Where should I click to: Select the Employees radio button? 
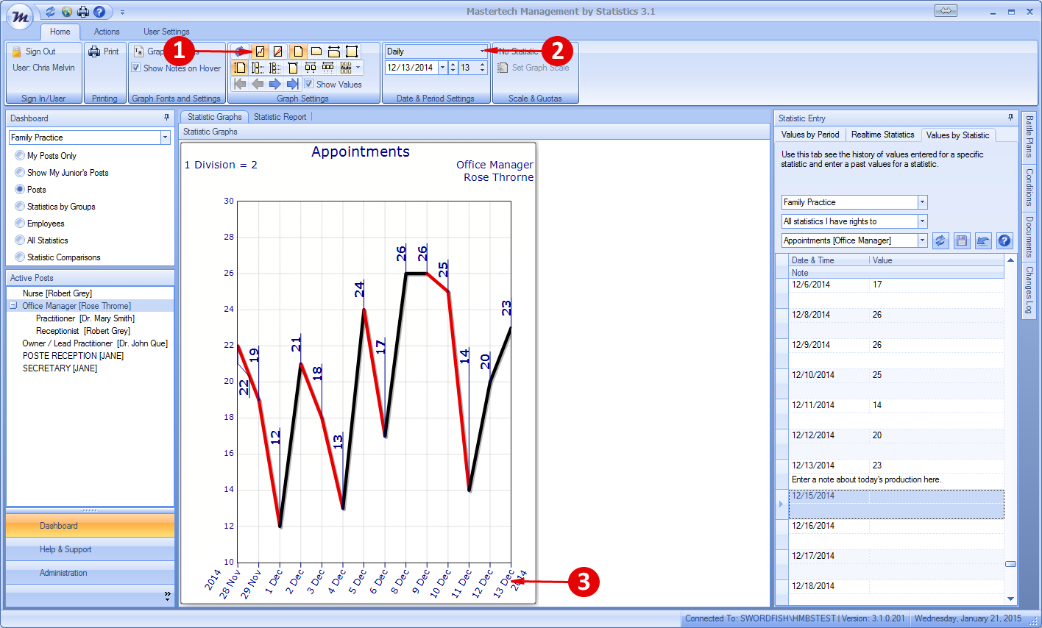tap(20, 224)
